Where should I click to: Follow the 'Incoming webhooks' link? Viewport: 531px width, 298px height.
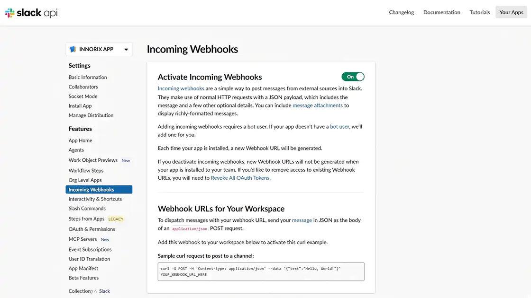(x=181, y=88)
